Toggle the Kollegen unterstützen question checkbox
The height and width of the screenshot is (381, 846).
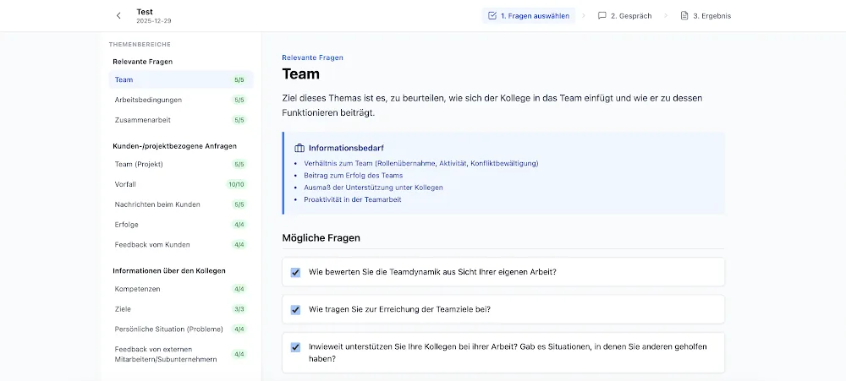[x=295, y=347]
